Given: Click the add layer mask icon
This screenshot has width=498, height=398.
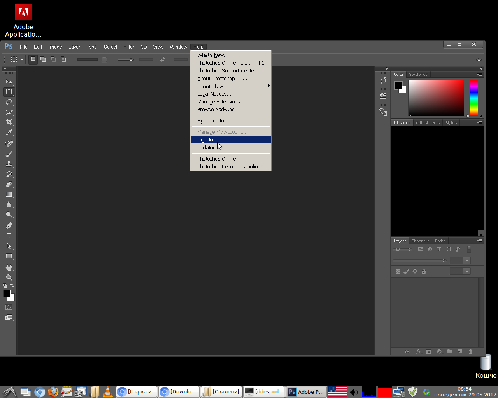Looking at the screenshot, I should click(x=429, y=351).
